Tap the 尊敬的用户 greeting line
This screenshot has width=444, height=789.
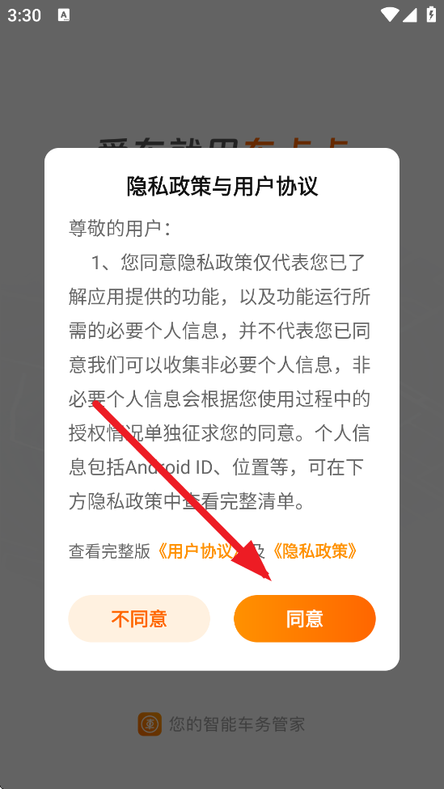coord(120,228)
